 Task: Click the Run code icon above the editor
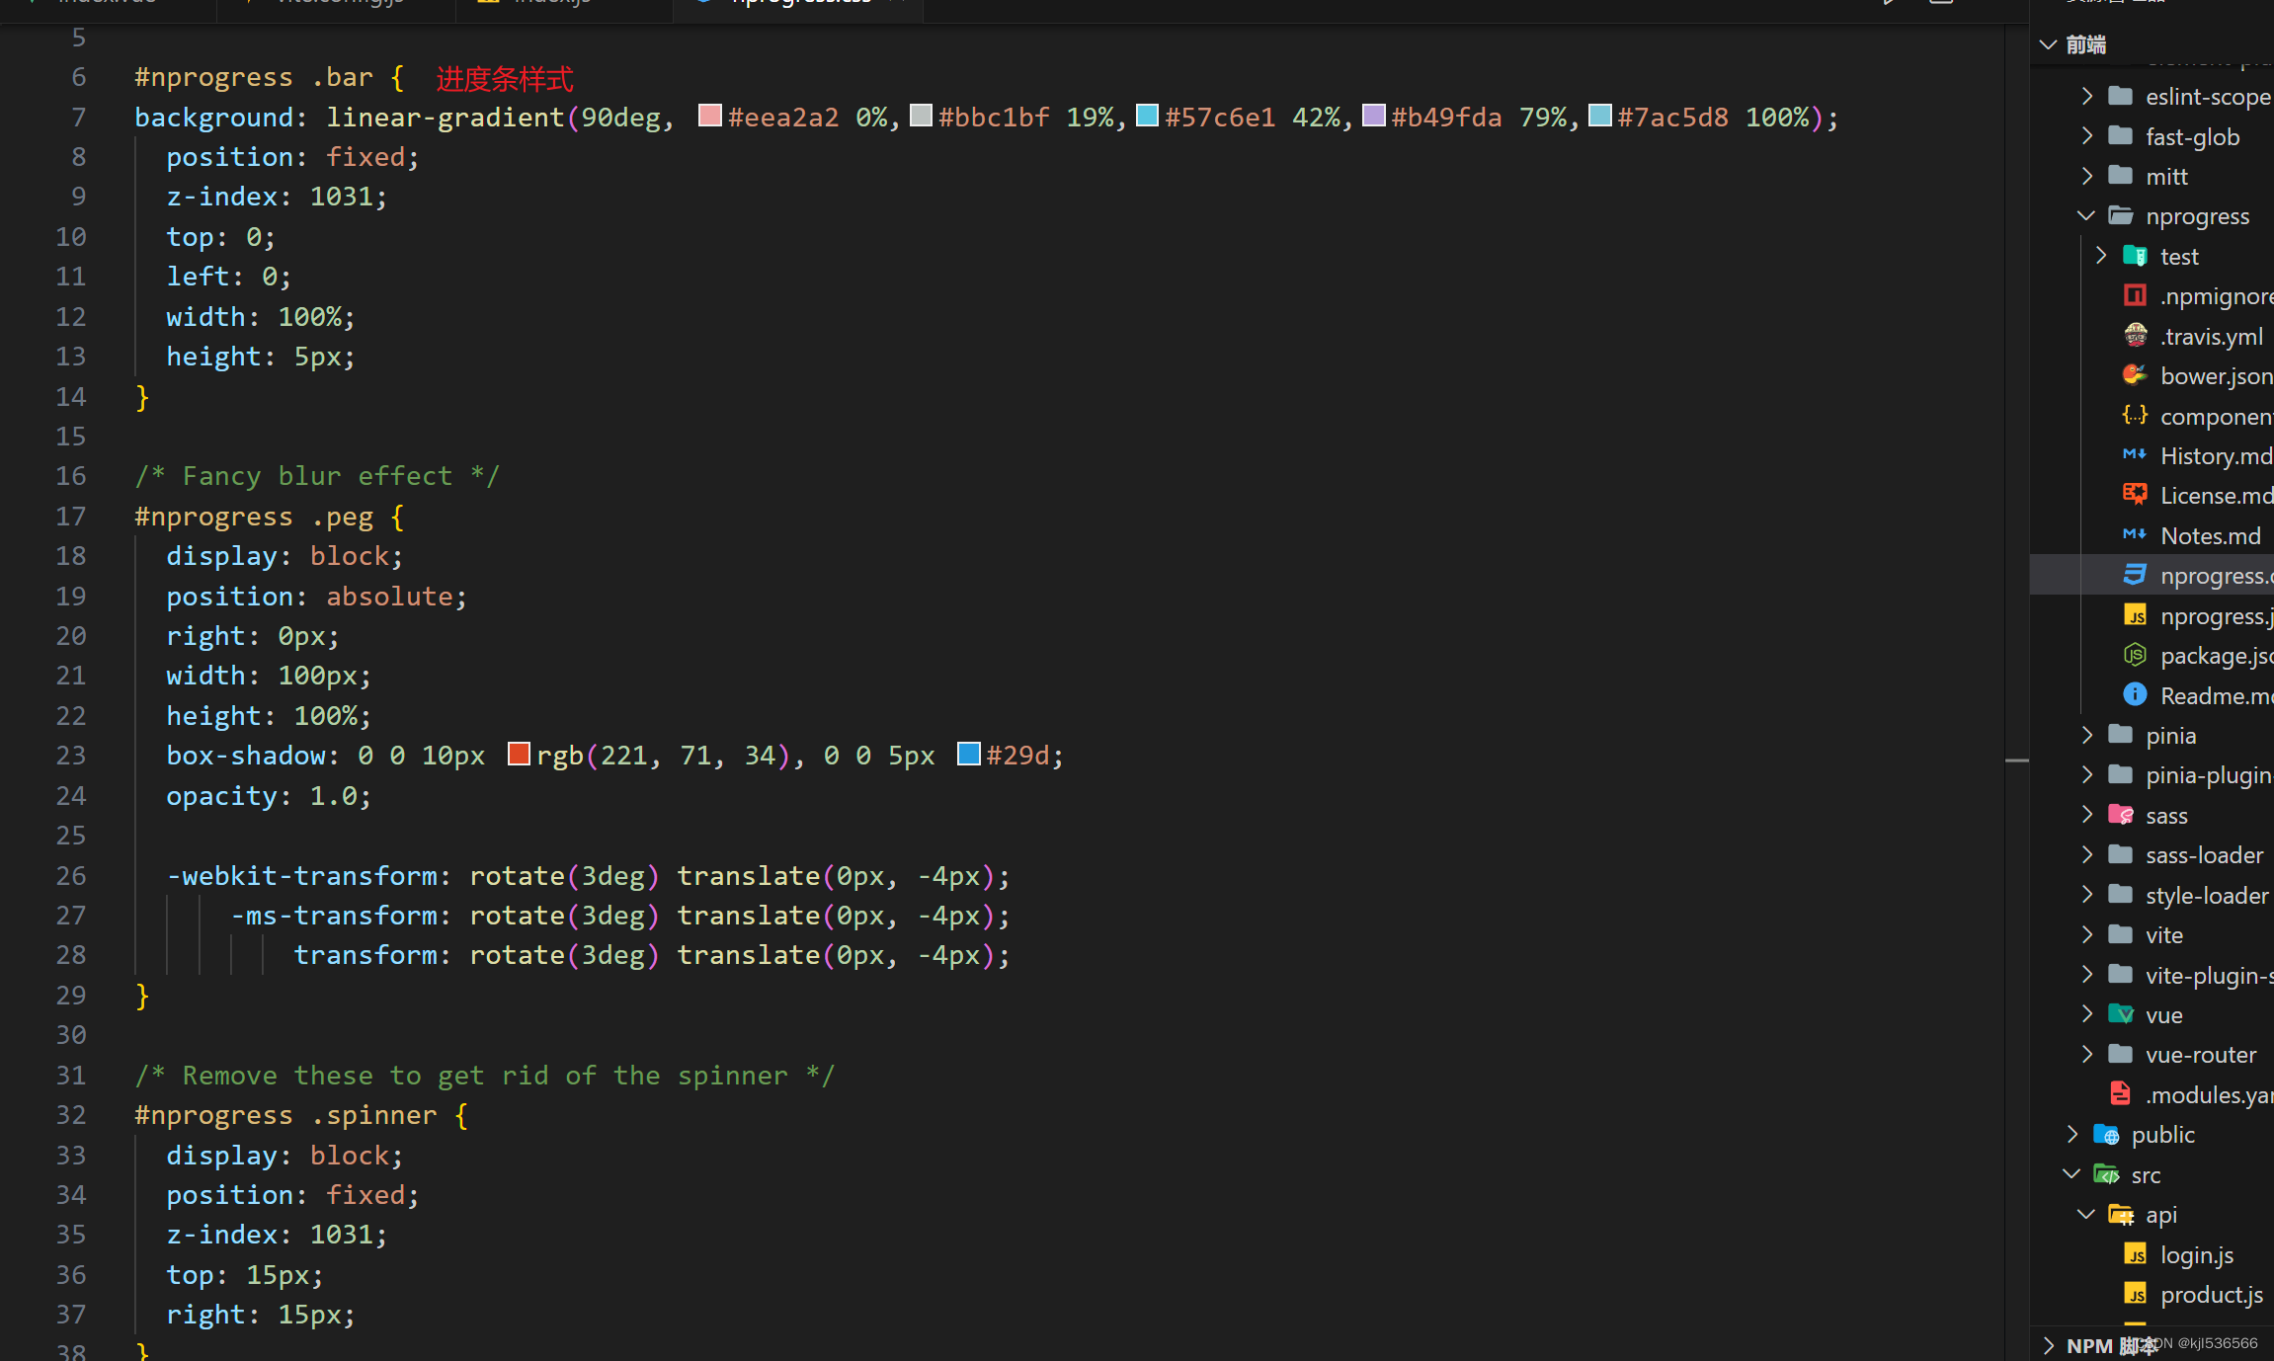(x=1888, y=3)
